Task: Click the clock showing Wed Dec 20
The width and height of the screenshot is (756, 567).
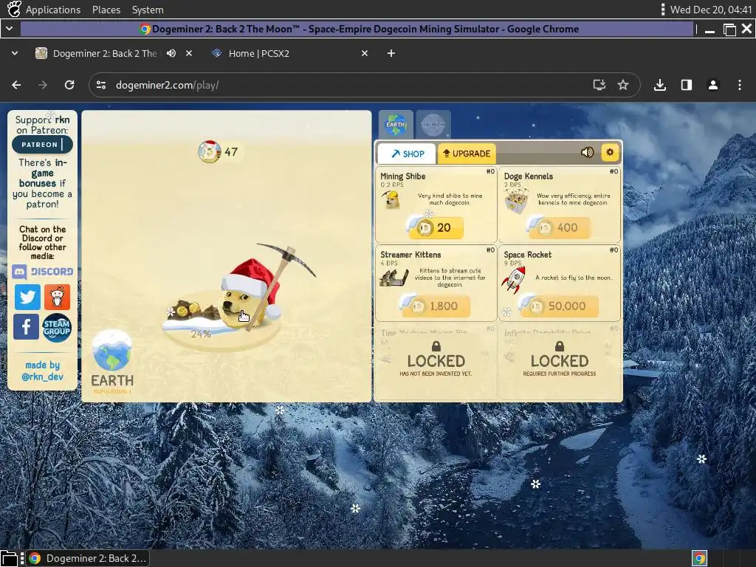Action: tap(711, 10)
